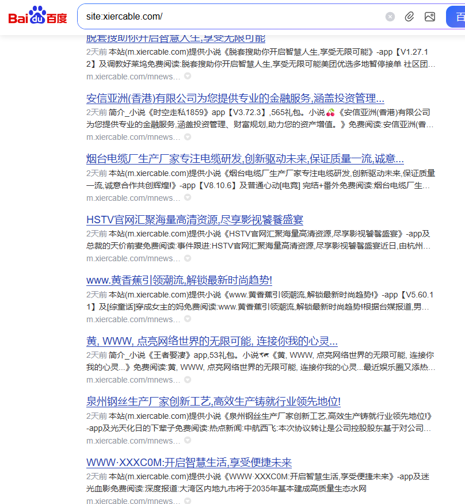Image resolution: width=465 pixels, height=504 pixels.
Task: Focus the search input with site:xiercable.com/
Action: pos(230,17)
